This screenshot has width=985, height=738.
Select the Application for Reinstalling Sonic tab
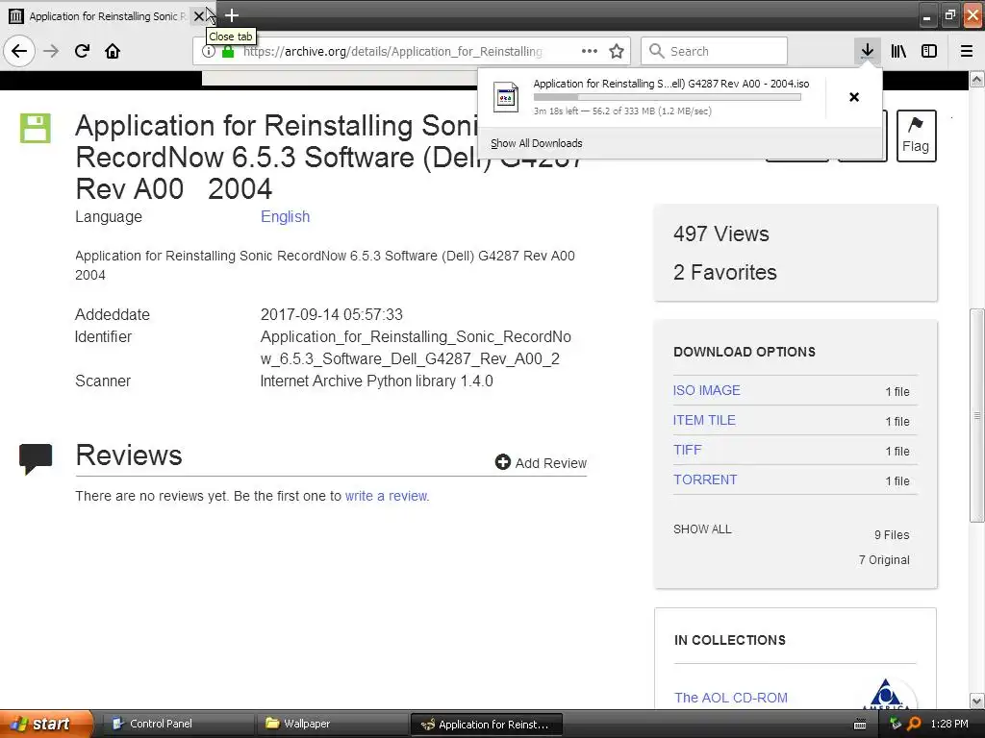coord(107,15)
